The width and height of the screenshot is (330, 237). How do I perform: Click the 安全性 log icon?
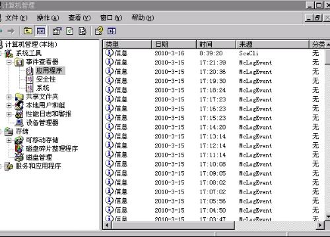click(x=29, y=80)
